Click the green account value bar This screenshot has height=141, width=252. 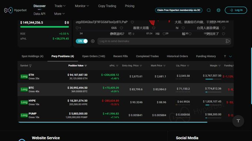click(x=44, y=27)
